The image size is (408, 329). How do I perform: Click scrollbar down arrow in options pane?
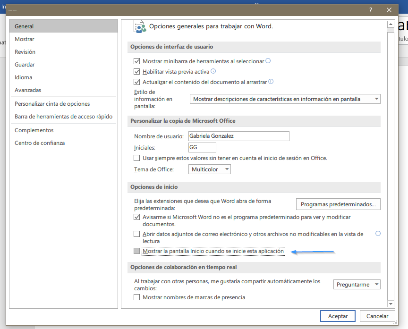391,304
